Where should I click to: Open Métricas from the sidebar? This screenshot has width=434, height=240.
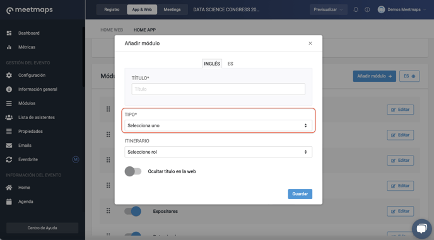[x=27, y=47]
